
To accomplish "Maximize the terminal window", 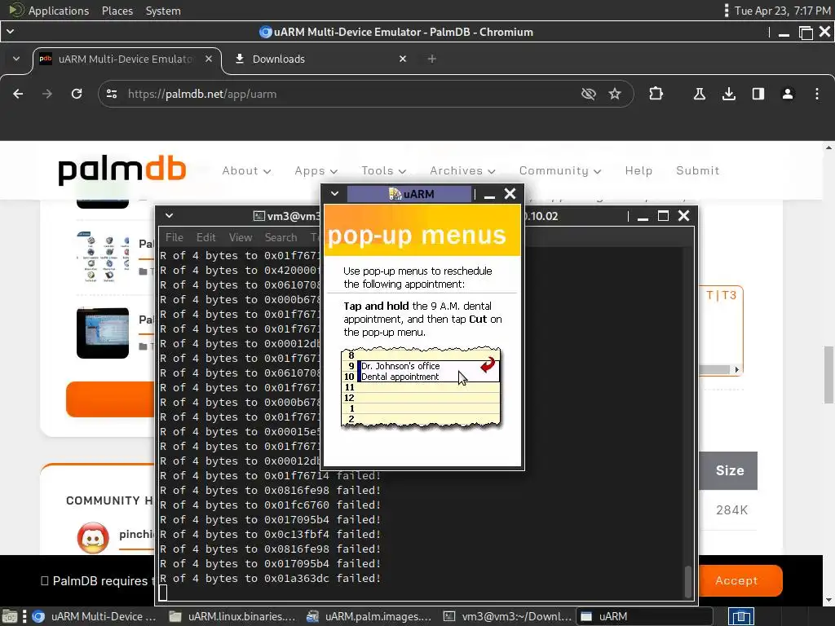I will click(663, 215).
